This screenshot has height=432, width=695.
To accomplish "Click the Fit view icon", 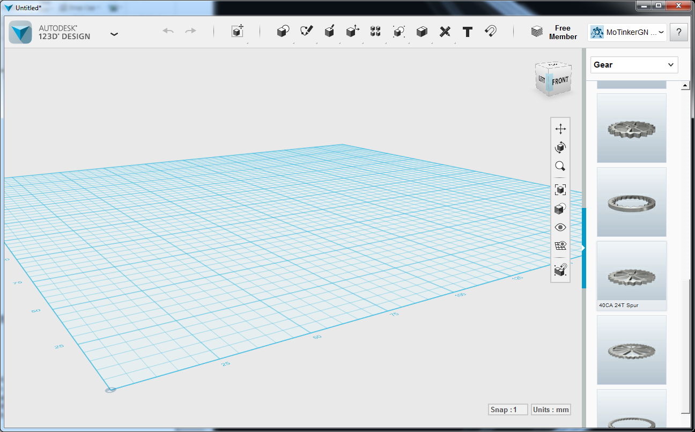I will coord(560,189).
